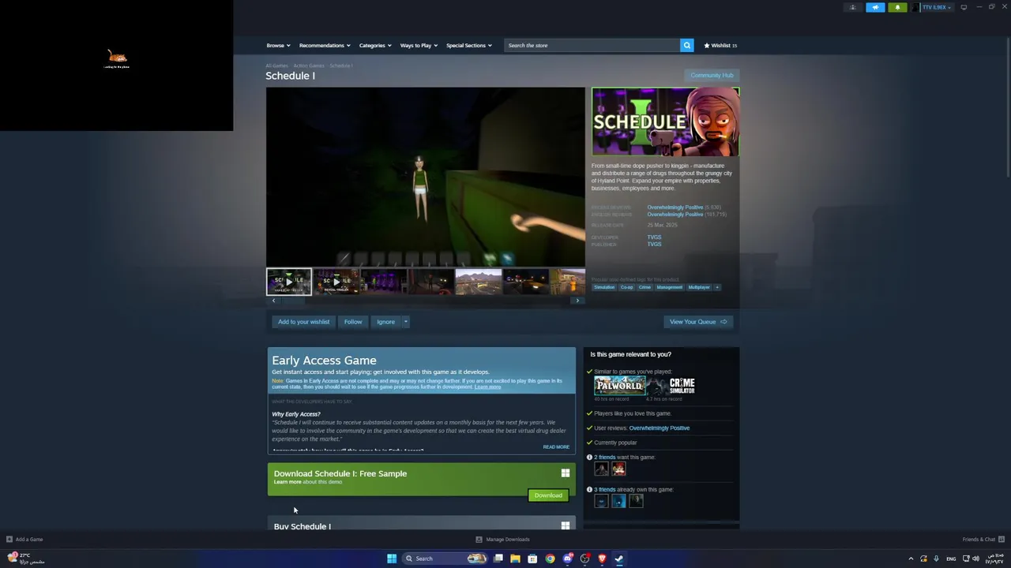Open the announcements megaphone icon
Screen dimensions: 1011x568
[875, 7]
